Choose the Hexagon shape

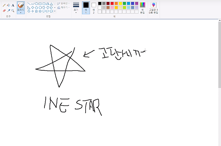40,8
